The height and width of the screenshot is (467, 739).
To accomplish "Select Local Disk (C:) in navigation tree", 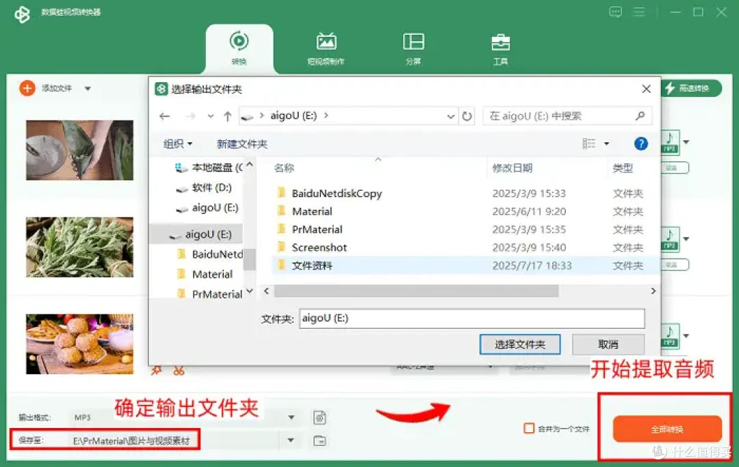I will (208, 168).
